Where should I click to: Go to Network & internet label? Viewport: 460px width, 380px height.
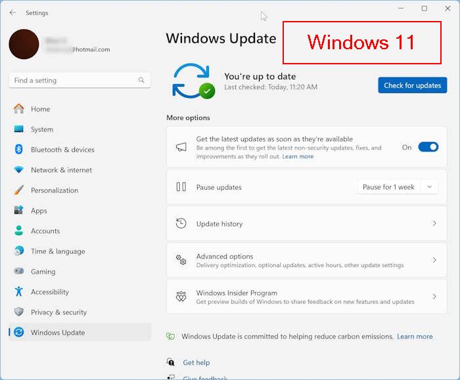[x=61, y=170]
